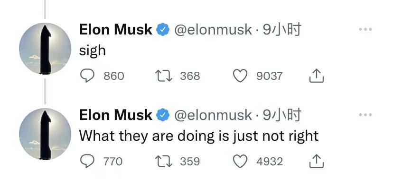393x179 pixels.
Task: Open the 9小时 timestamp on the "sigh" tweet
Action: [x=281, y=30]
